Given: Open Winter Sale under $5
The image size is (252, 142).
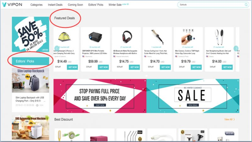Looking at the screenshot, I should [119, 5].
